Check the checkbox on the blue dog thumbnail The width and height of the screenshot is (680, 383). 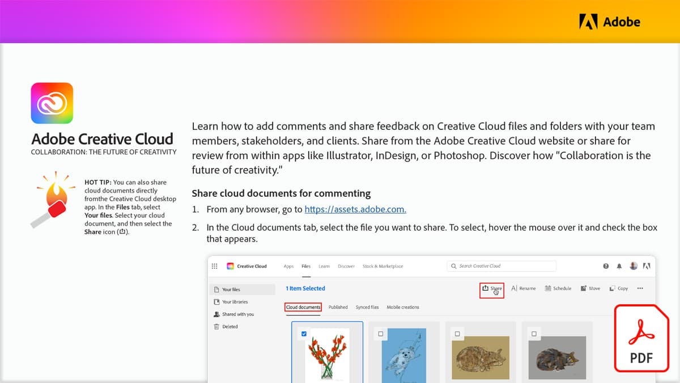pos(380,334)
